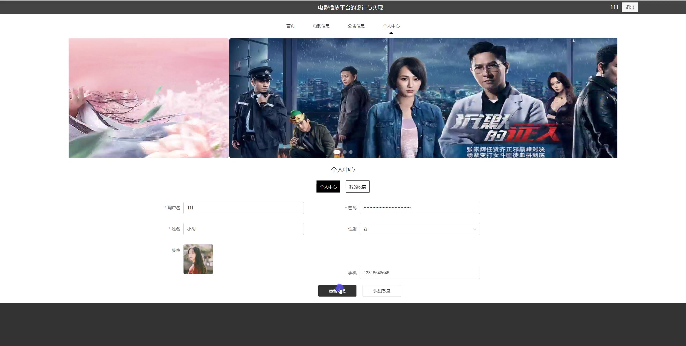The width and height of the screenshot is (686, 346).
Task: Select the third carousel indicator dot
Action: (x=351, y=152)
